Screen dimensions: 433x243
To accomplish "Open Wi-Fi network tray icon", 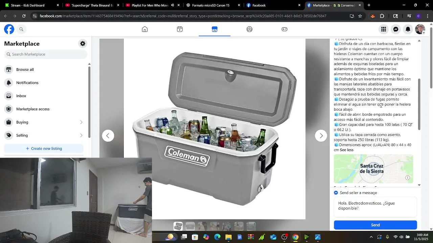I will point(395,237).
